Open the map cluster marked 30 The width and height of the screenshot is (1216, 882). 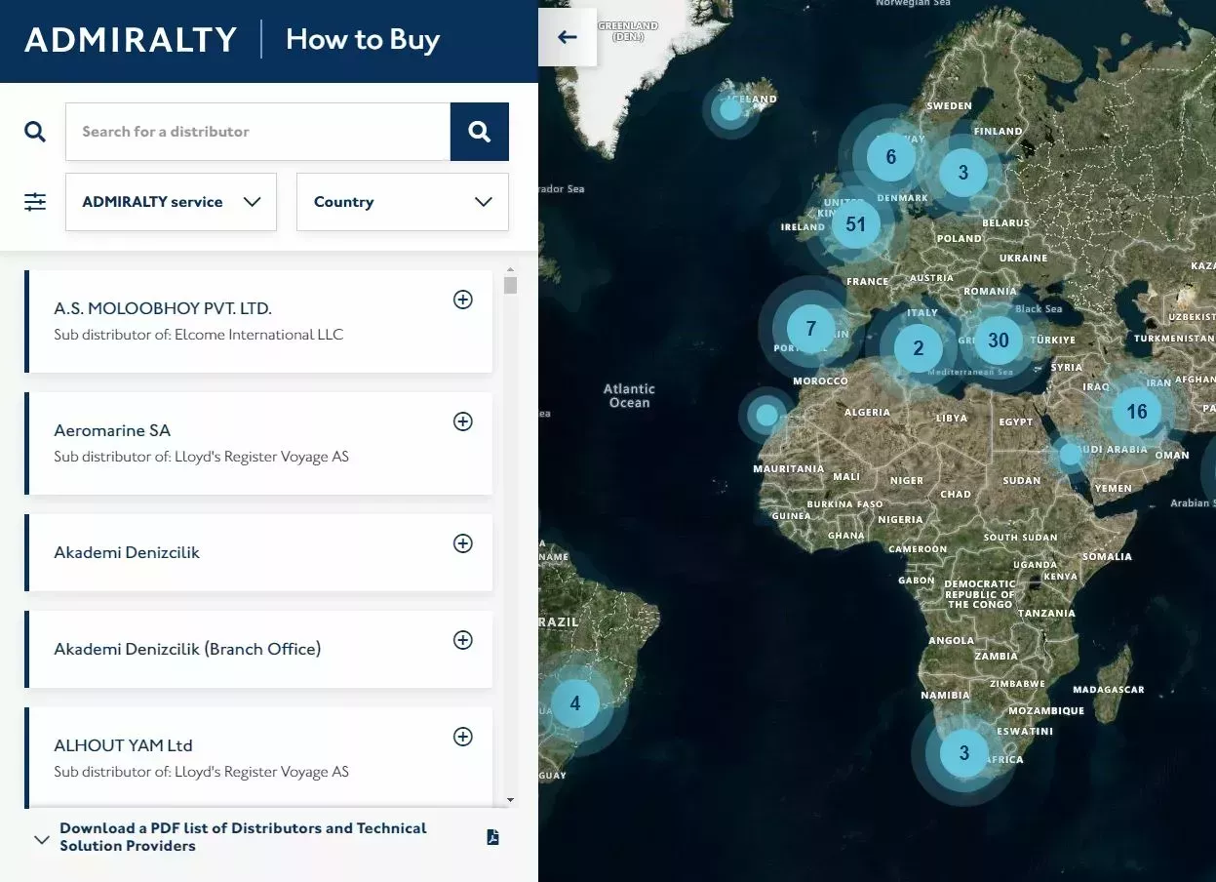click(998, 341)
